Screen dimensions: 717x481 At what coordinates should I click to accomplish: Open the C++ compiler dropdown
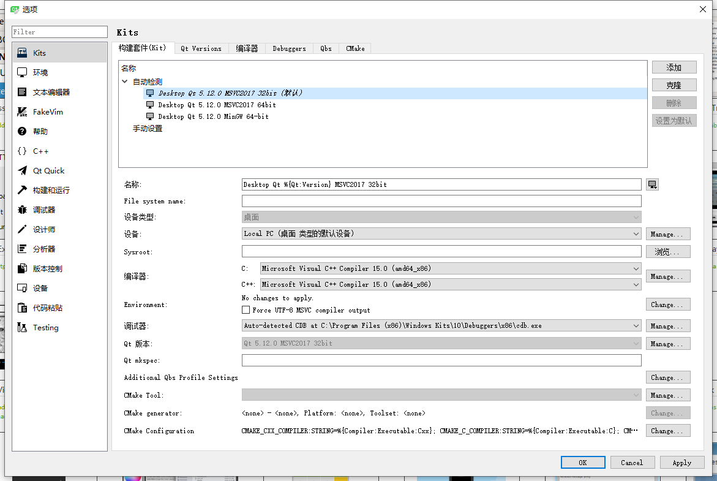click(451, 284)
